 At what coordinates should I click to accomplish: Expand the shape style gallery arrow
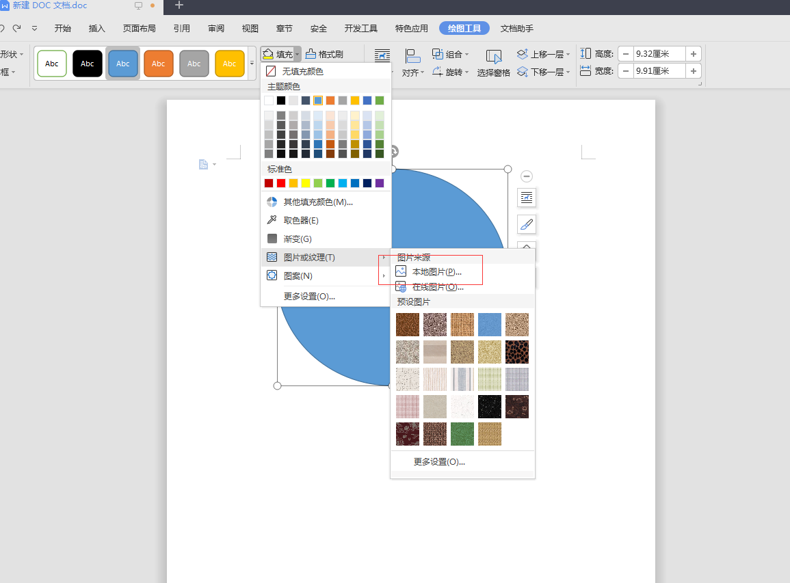click(x=252, y=64)
